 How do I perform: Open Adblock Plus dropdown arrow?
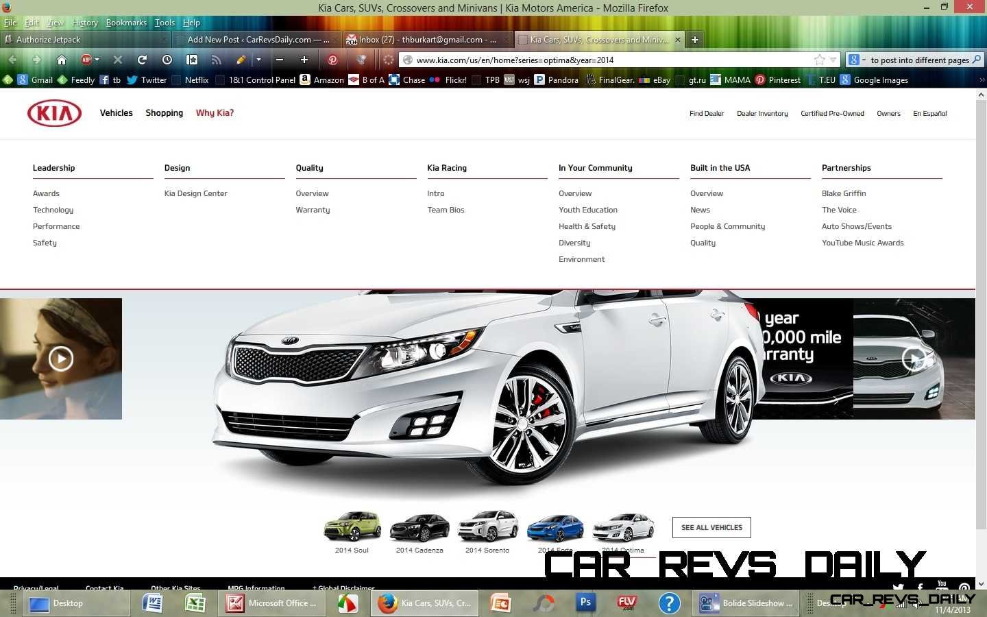tap(97, 60)
